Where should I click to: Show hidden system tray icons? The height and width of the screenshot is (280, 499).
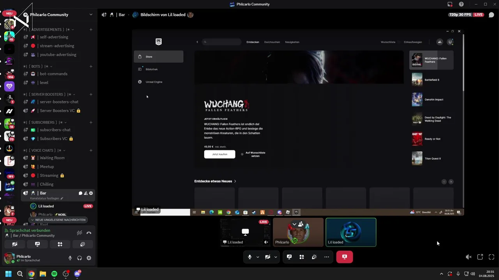click(x=441, y=274)
